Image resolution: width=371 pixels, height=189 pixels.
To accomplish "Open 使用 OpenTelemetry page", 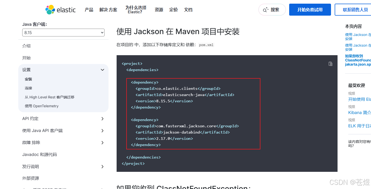I will 42,106.
